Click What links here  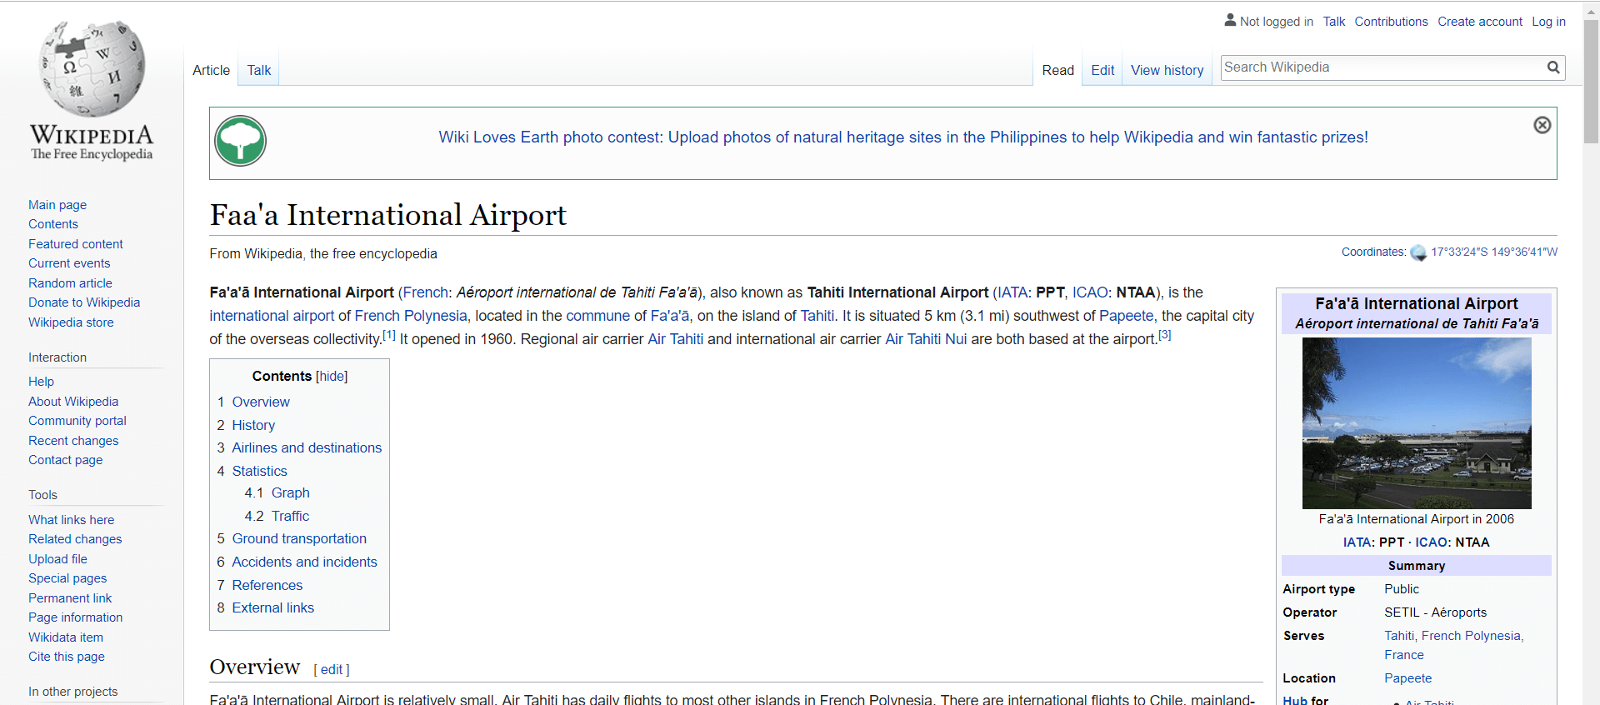click(x=71, y=520)
